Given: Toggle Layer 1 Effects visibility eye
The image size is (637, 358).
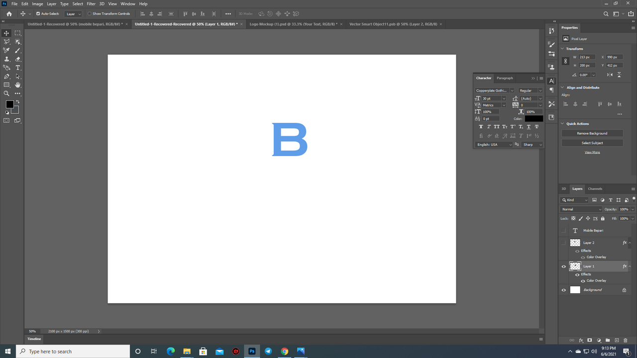Looking at the screenshot, I should click(577, 274).
